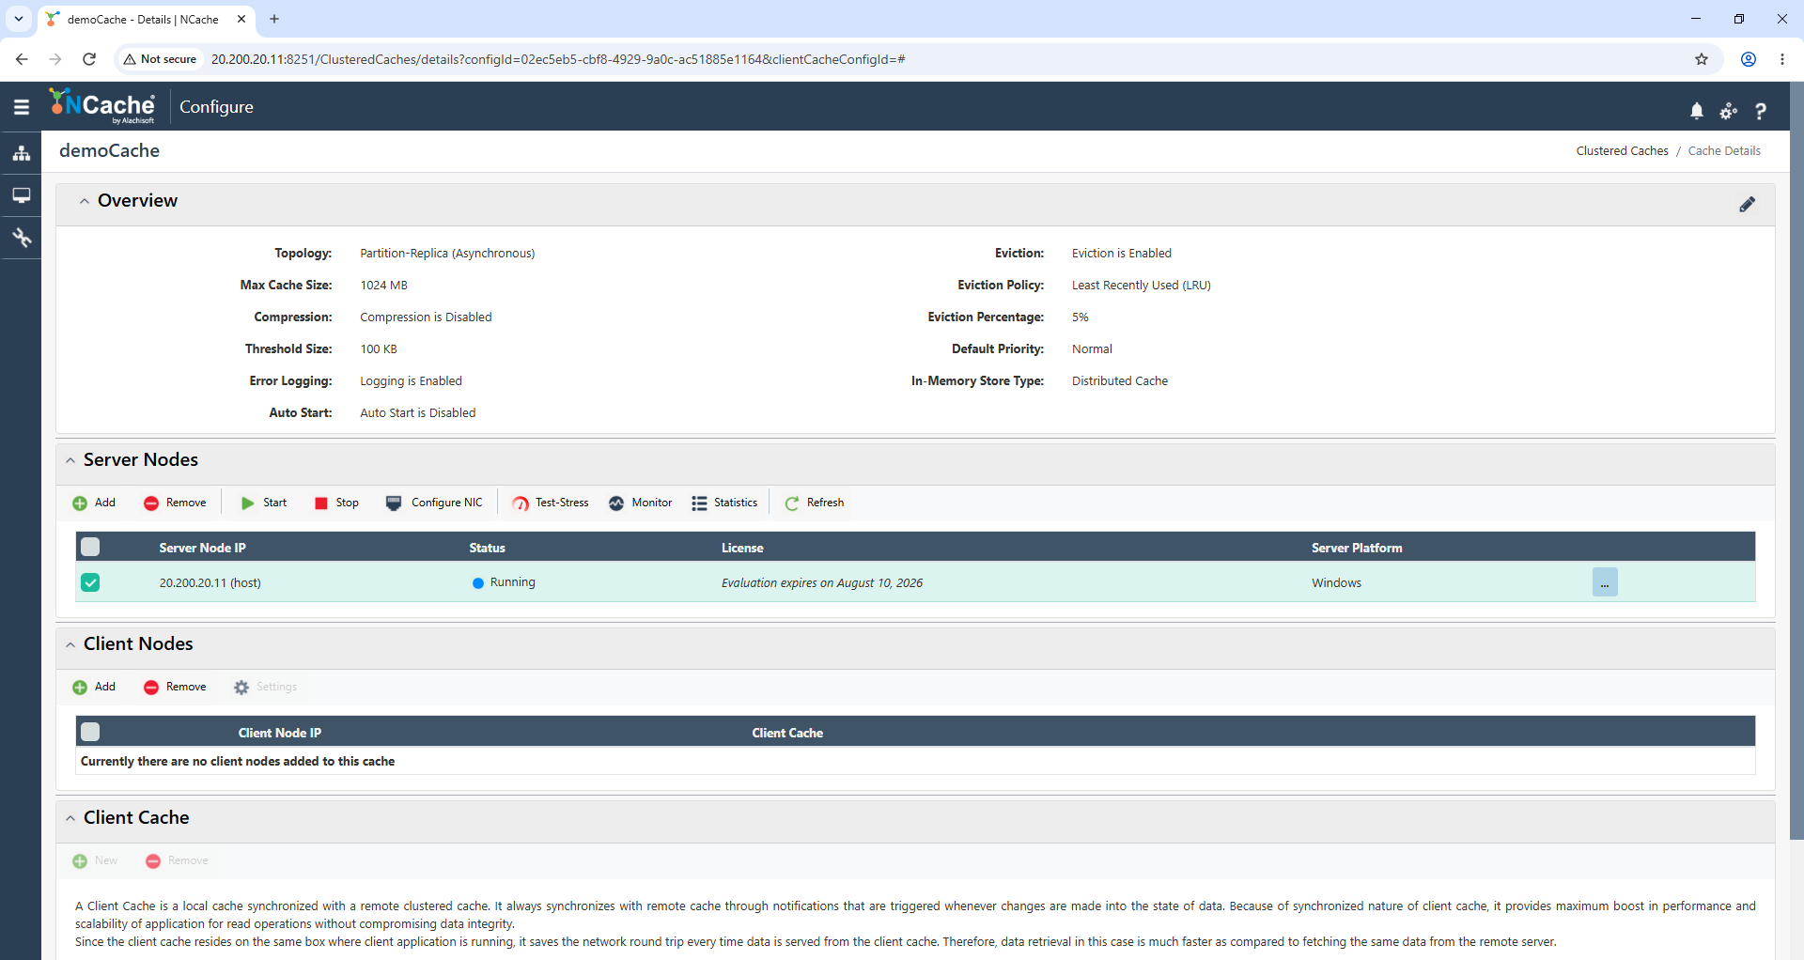Click the '20.200.20.11 (host)' cell
This screenshot has height=960, width=1804.
click(x=210, y=583)
